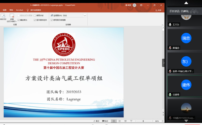Click the zoom slider handle in the status bar
This screenshot has height=125, width=202.
pyautogui.click(x=143, y=121)
